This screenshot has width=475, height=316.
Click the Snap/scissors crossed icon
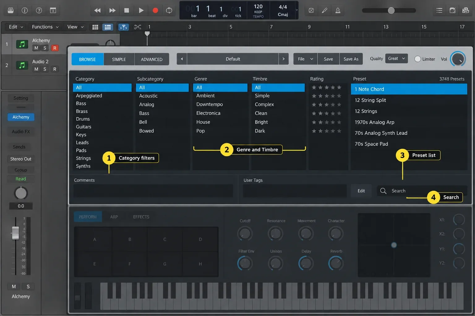tap(138, 27)
